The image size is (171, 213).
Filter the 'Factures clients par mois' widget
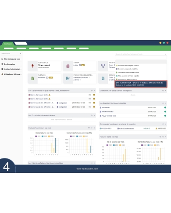pyautogui.click(x=160, y=137)
